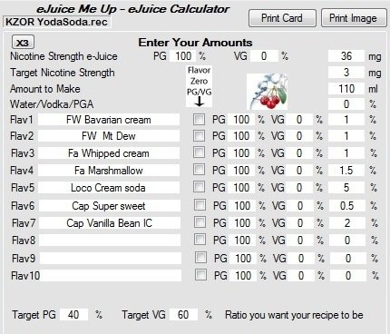Click the nicotine 36 mg strength field

point(346,56)
